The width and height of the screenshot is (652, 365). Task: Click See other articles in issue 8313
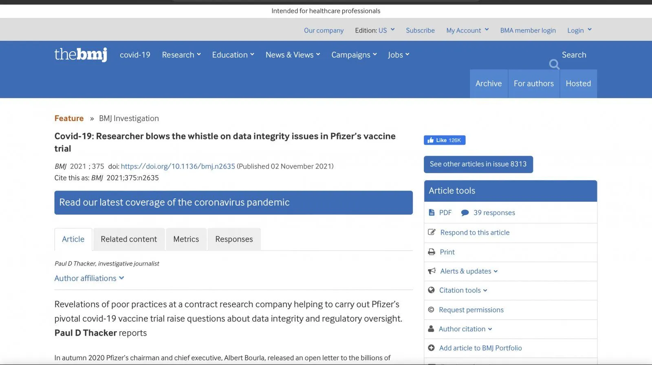[478, 164]
